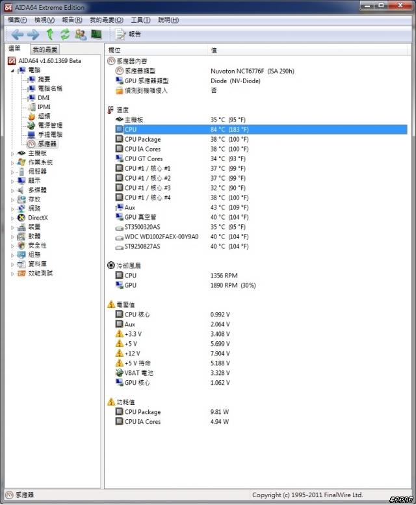This screenshot has width=416, height=505.
Task: Click the VBAT 電池 battery icon
Action: 119,372
